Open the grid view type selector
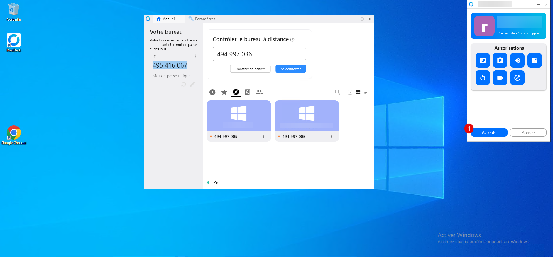This screenshot has width=553, height=257. point(358,92)
